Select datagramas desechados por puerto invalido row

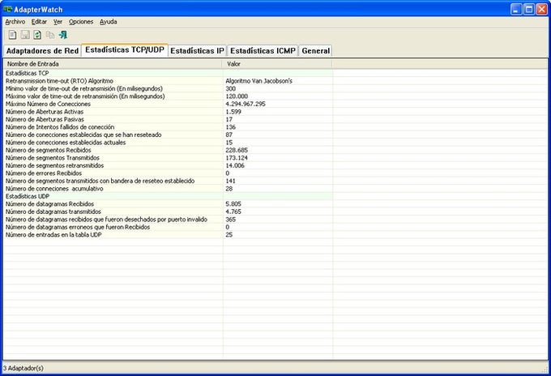click(x=168, y=220)
